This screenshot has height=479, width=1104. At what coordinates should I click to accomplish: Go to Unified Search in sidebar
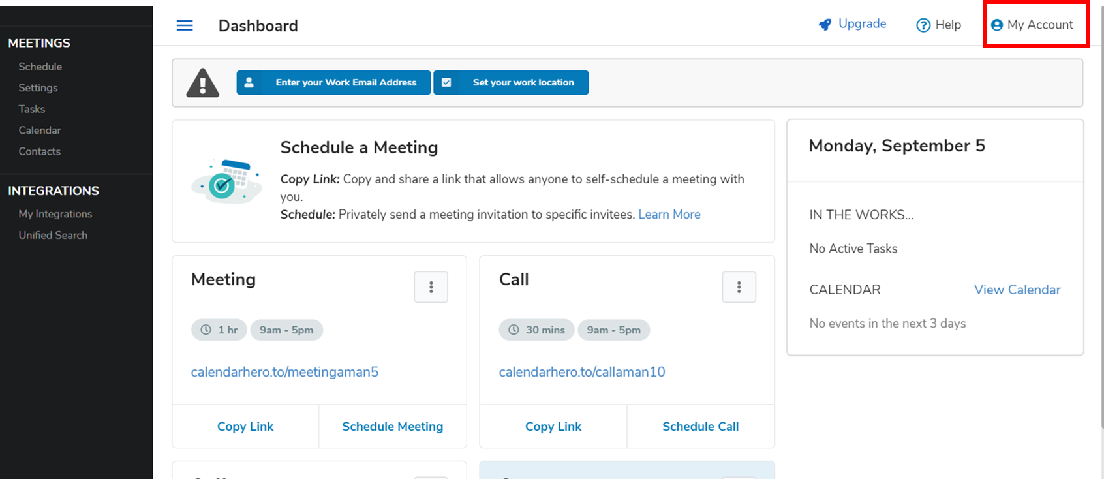tap(53, 235)
